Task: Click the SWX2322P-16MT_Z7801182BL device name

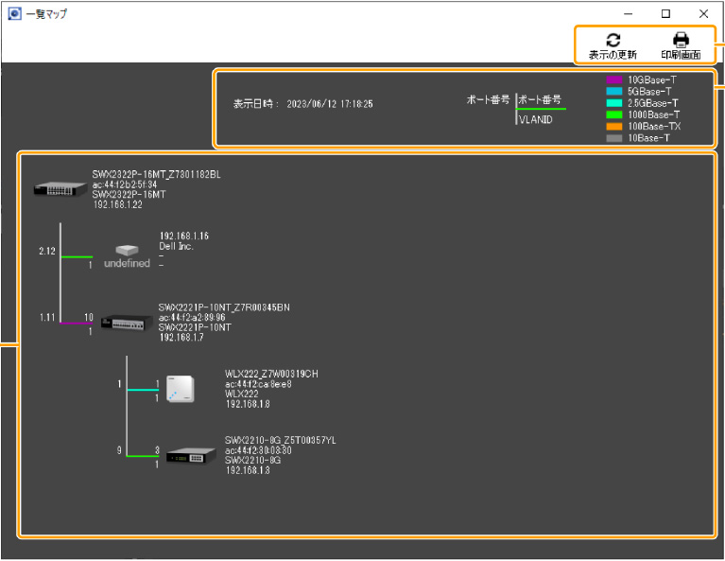Action: tap(156, 174)
